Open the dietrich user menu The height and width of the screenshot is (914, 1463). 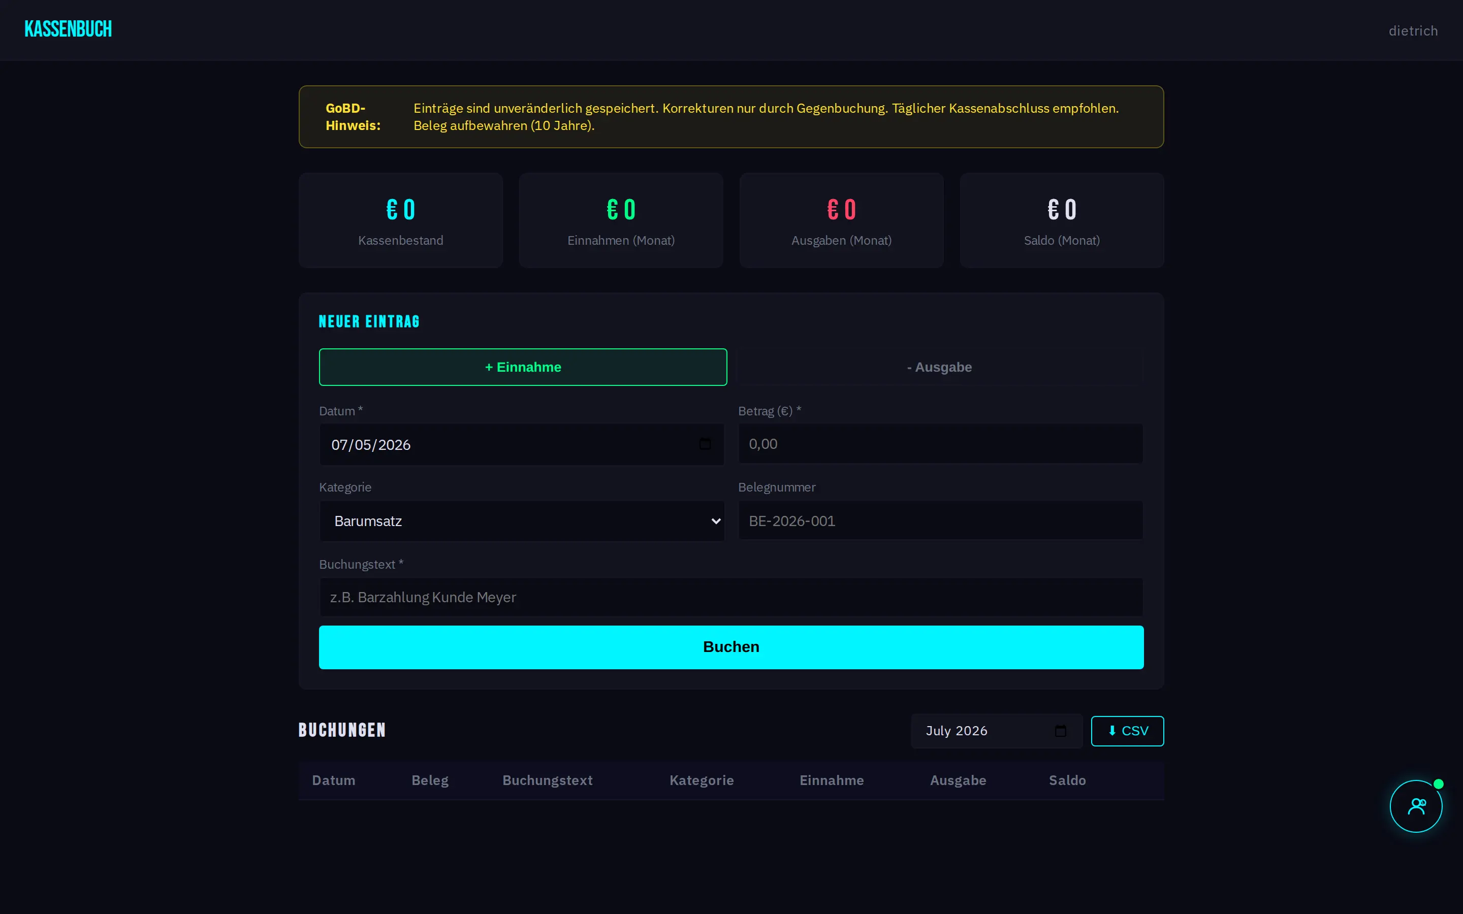[x=1413, y=31]
